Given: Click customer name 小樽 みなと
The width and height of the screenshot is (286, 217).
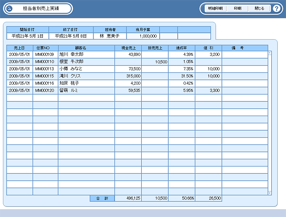Looking at the screenshot, I should (86, 69).
